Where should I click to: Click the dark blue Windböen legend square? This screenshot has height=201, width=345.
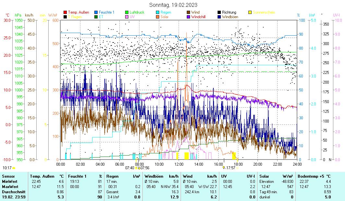[219, 17]
